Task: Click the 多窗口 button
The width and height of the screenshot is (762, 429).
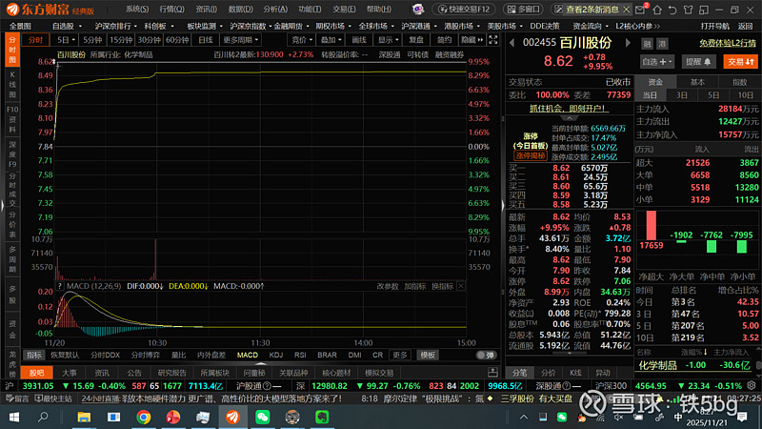Action: [524, 10]
